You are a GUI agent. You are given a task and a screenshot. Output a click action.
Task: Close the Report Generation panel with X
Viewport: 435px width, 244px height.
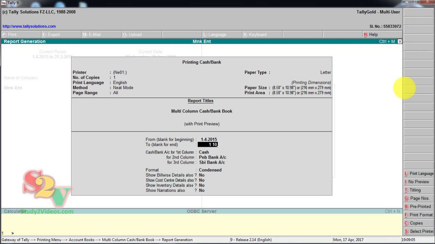pos(400,41)
